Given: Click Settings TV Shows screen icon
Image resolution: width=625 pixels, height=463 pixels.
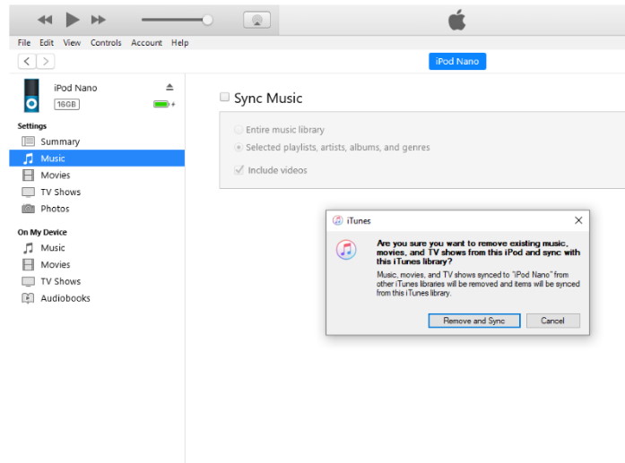Looking at the screenshot, I should pos(28,193).
